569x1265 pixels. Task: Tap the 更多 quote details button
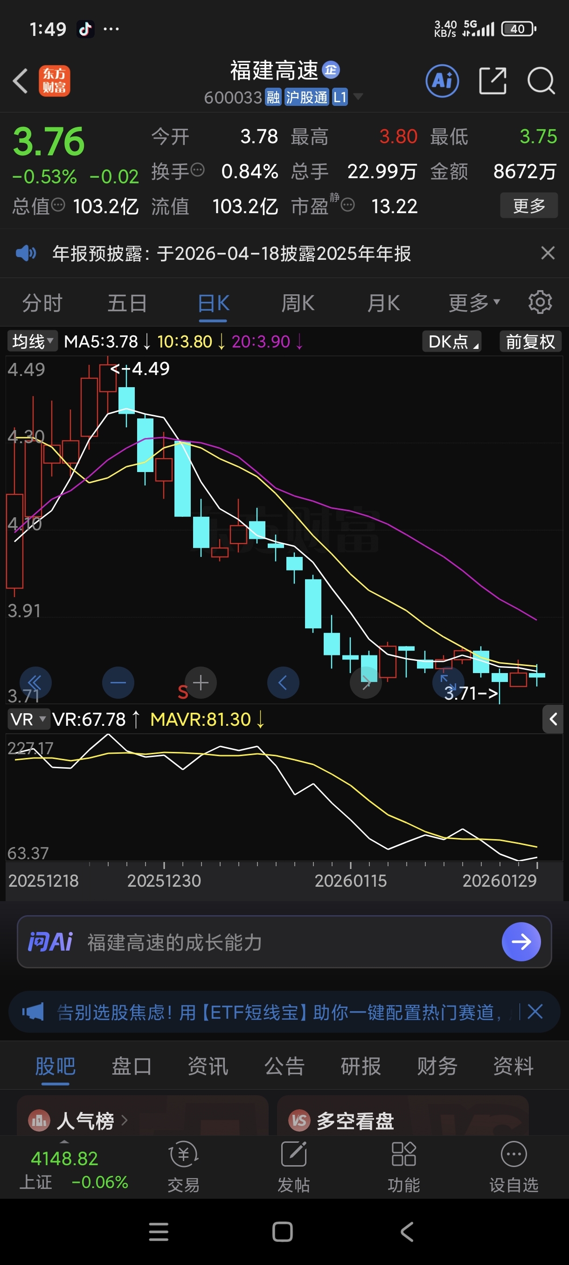click(x=529, y=205)
